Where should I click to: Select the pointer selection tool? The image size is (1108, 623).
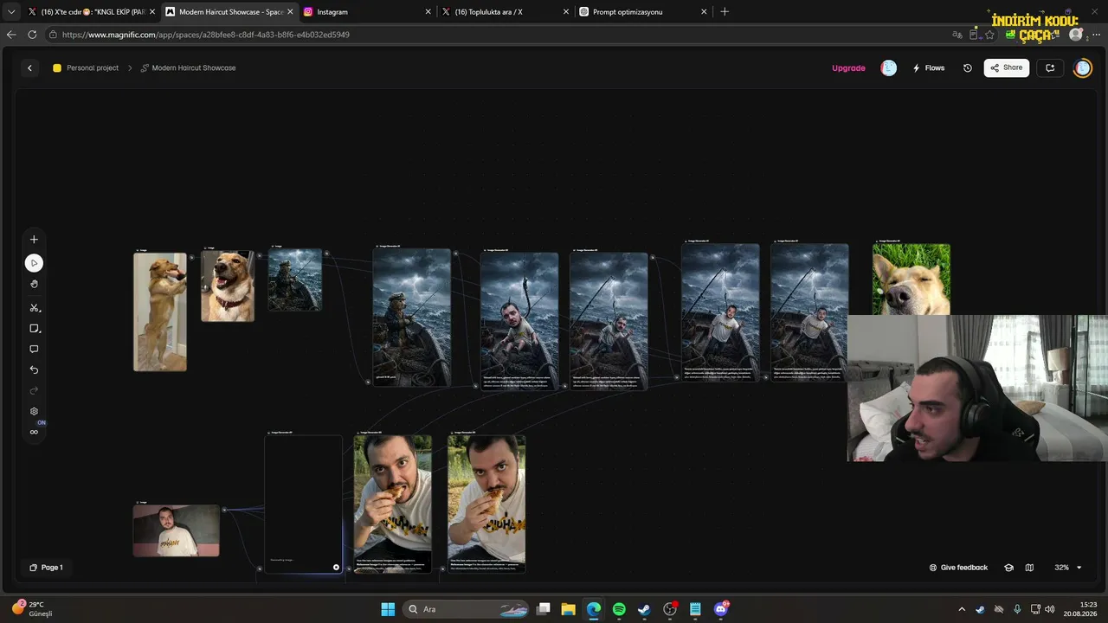(x=34, y=263)
